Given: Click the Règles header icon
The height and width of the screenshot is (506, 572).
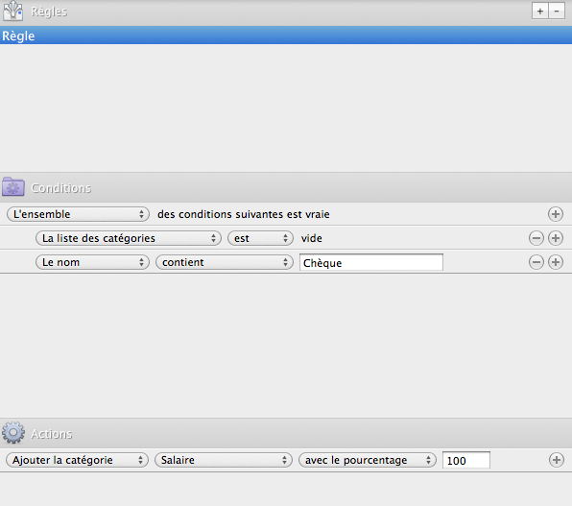Looking at the screenshot, I should [13, 11].
